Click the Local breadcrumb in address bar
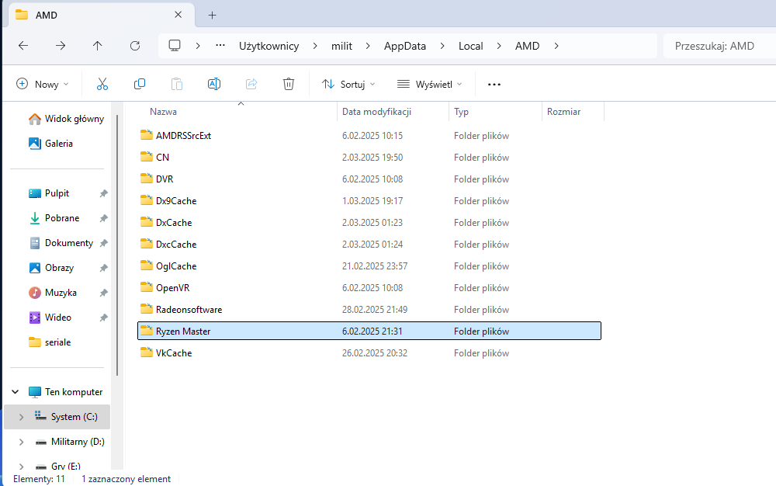The width and height of the screenshot is (776, 486). pos(470,46)
